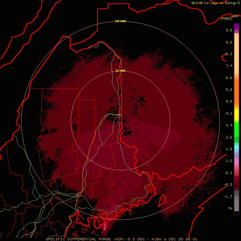Click the 9.0 value on the color scale
This screenshot has height=241, width=241.
point(229,42)
